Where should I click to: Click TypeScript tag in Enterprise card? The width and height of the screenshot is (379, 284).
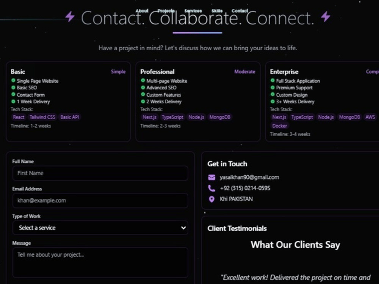pyautogui.click(x=302, y=117)
